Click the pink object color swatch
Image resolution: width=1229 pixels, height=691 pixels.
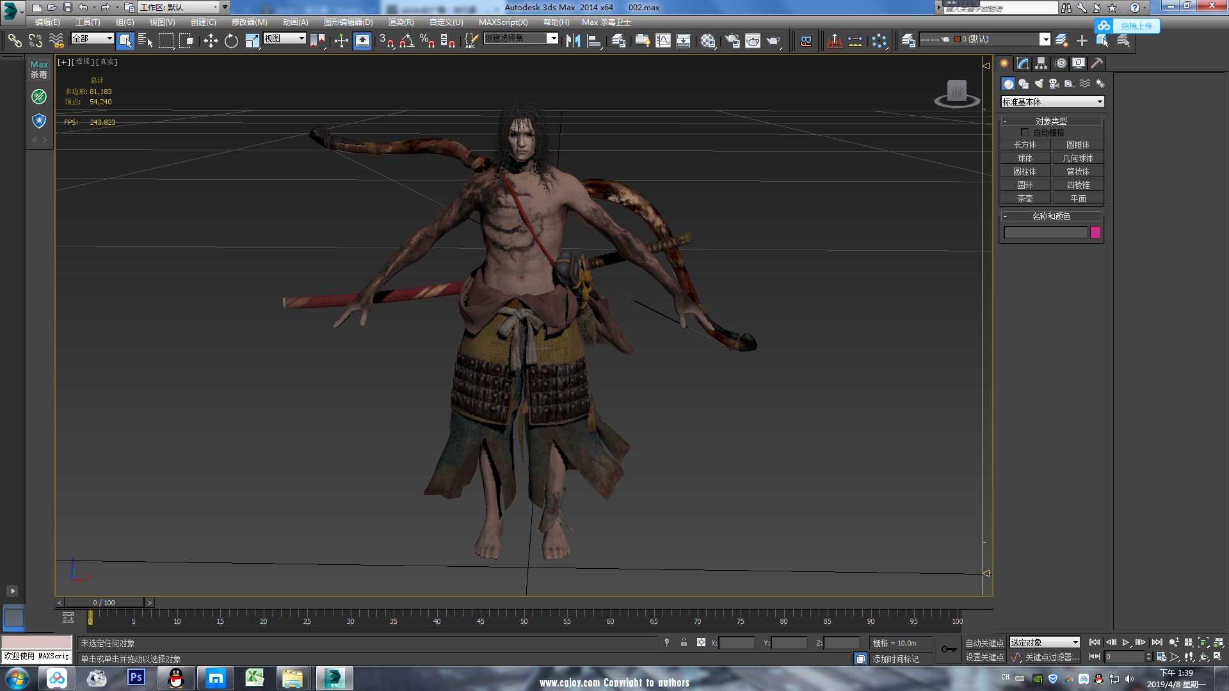1095,232
